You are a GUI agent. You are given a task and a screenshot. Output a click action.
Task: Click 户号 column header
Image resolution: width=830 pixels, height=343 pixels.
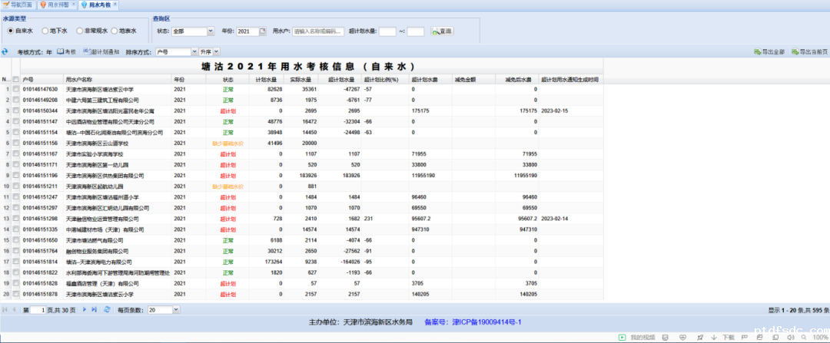(x=42, y=79)
